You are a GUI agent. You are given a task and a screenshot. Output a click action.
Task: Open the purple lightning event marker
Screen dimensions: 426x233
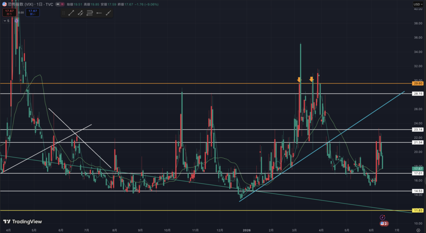[x=382, y=218]
